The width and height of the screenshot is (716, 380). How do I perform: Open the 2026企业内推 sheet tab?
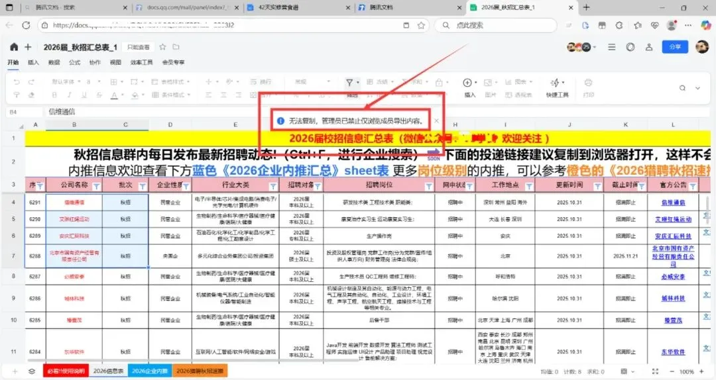150,371
